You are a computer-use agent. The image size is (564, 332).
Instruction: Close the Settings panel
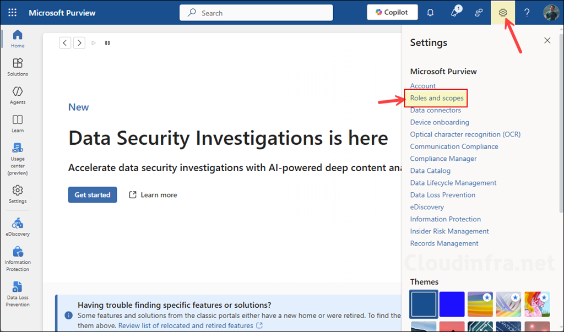click(x=547, y=40)
